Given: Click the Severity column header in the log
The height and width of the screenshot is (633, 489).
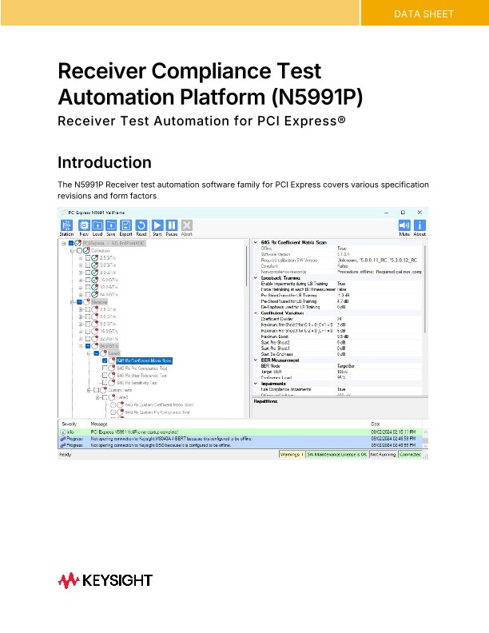Looking at the screenshot, I should 70,424.
